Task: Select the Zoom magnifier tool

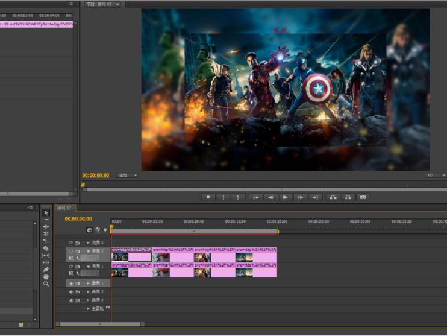Action: 46,284
